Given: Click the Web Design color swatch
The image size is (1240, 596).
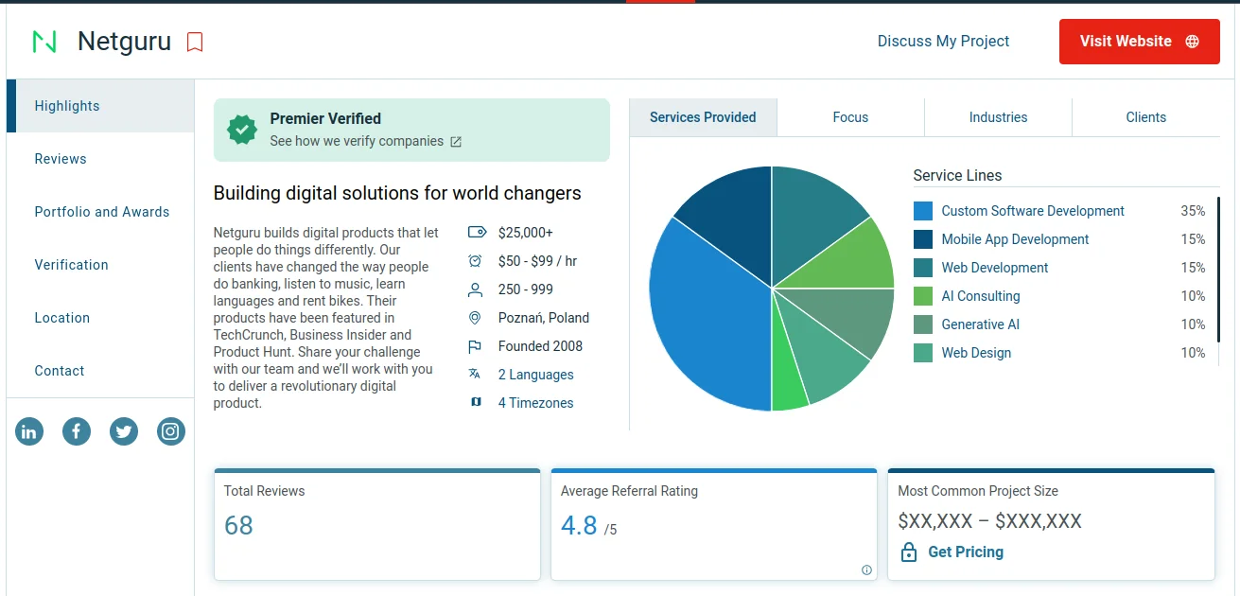Looking at the screenshot, I should (923, 353).
